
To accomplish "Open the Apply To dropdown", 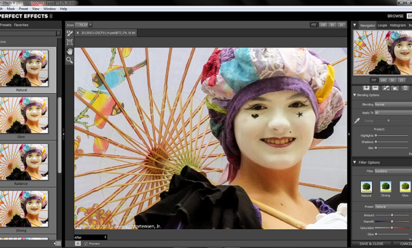I will (393, 112).
